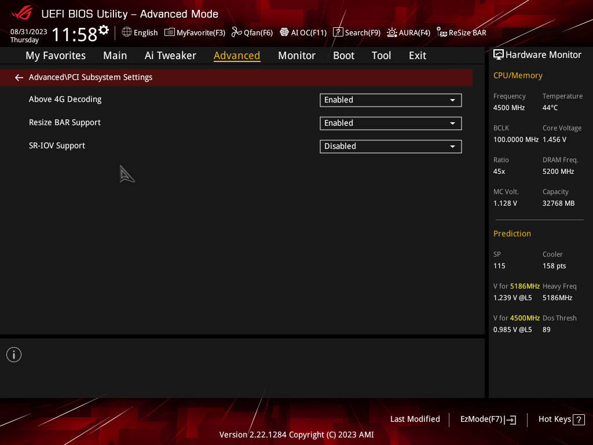
Task: Open Qfan(F6) fan control
Action: (x=252, y=32)
